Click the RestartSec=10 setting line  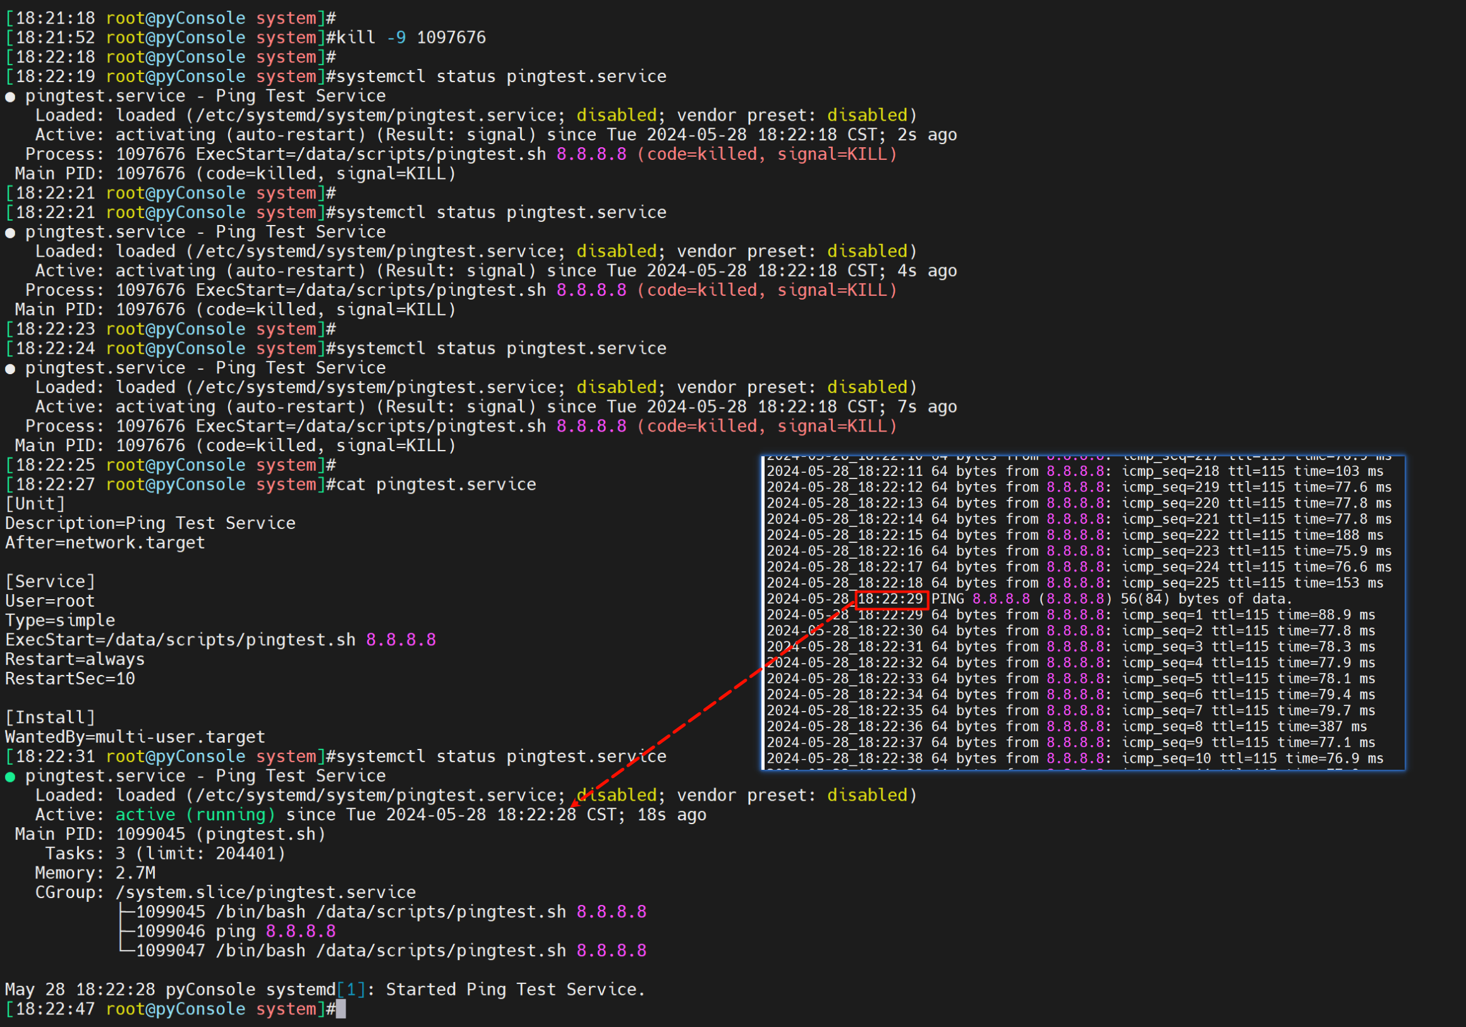coord(70,679)
